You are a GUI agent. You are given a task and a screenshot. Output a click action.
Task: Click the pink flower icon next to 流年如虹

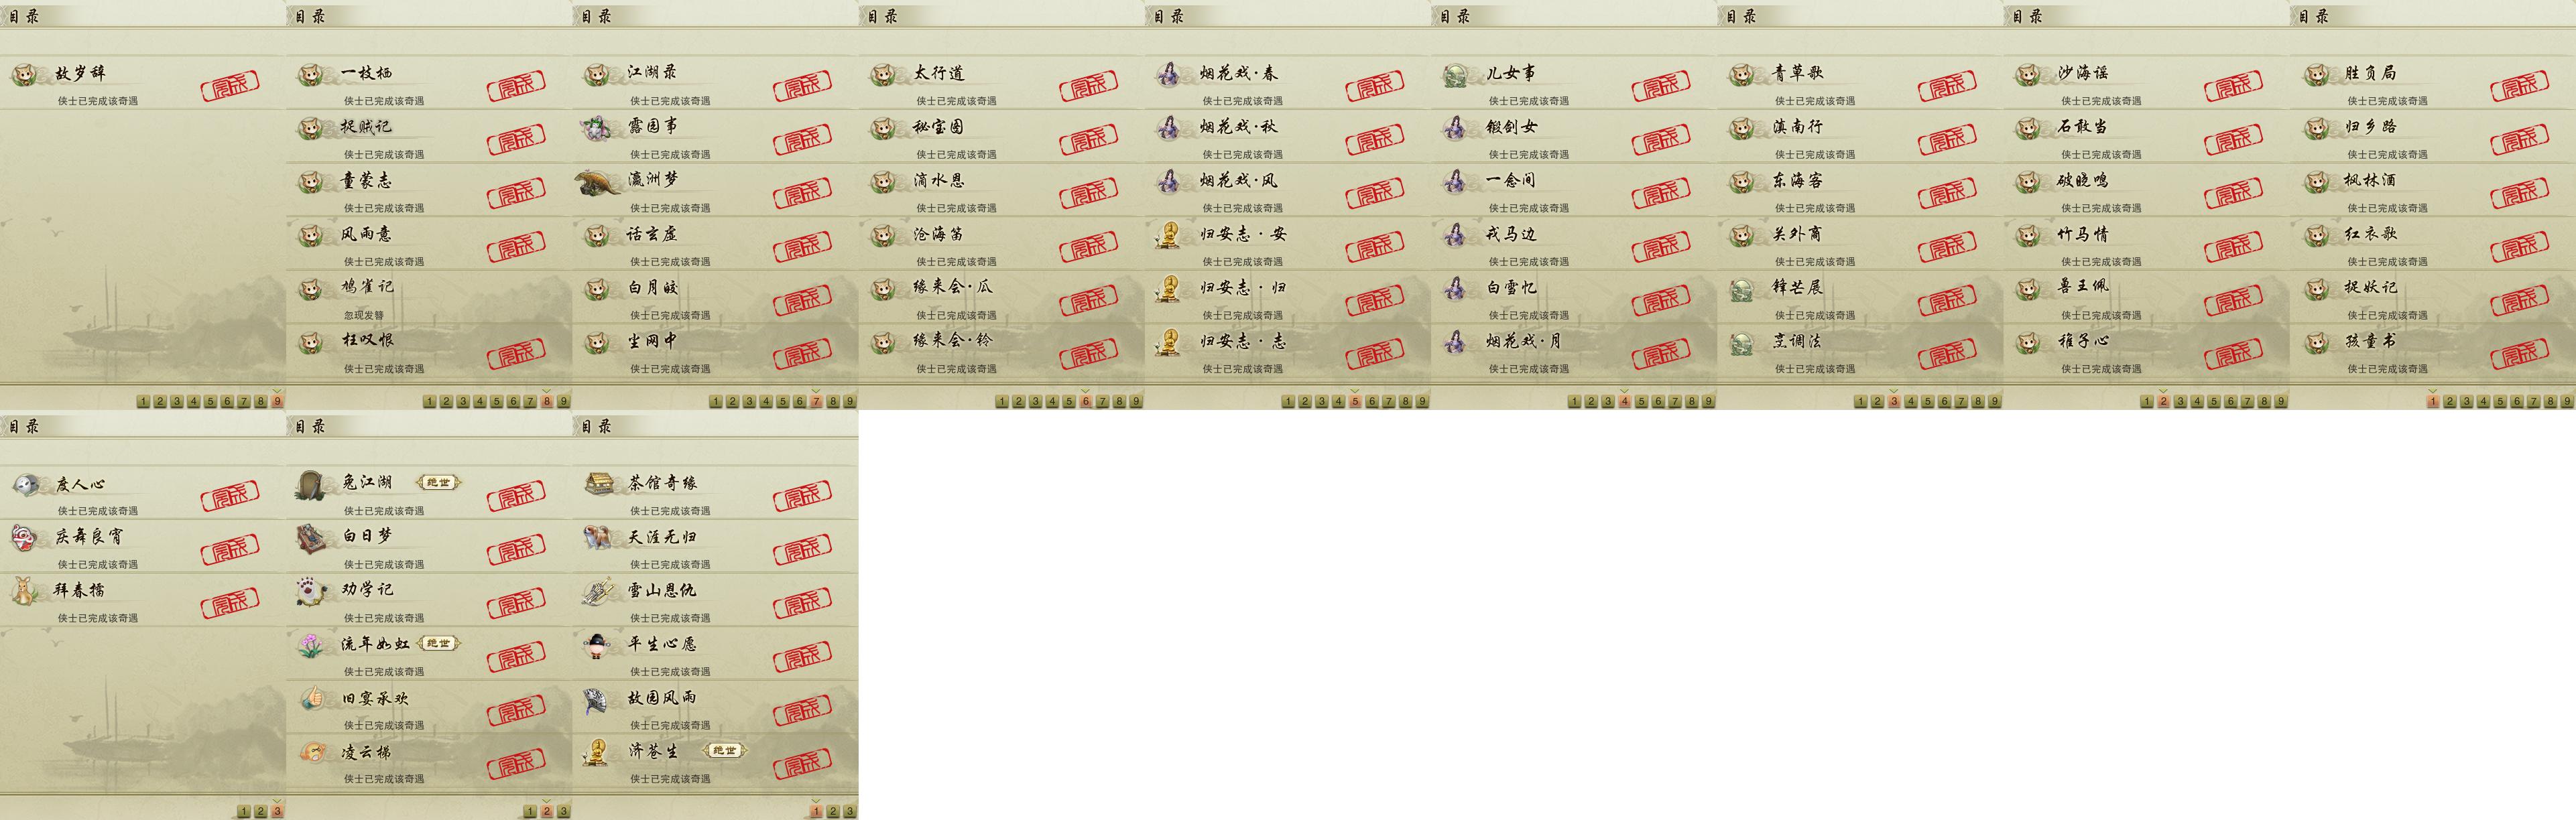click(312, 645)
